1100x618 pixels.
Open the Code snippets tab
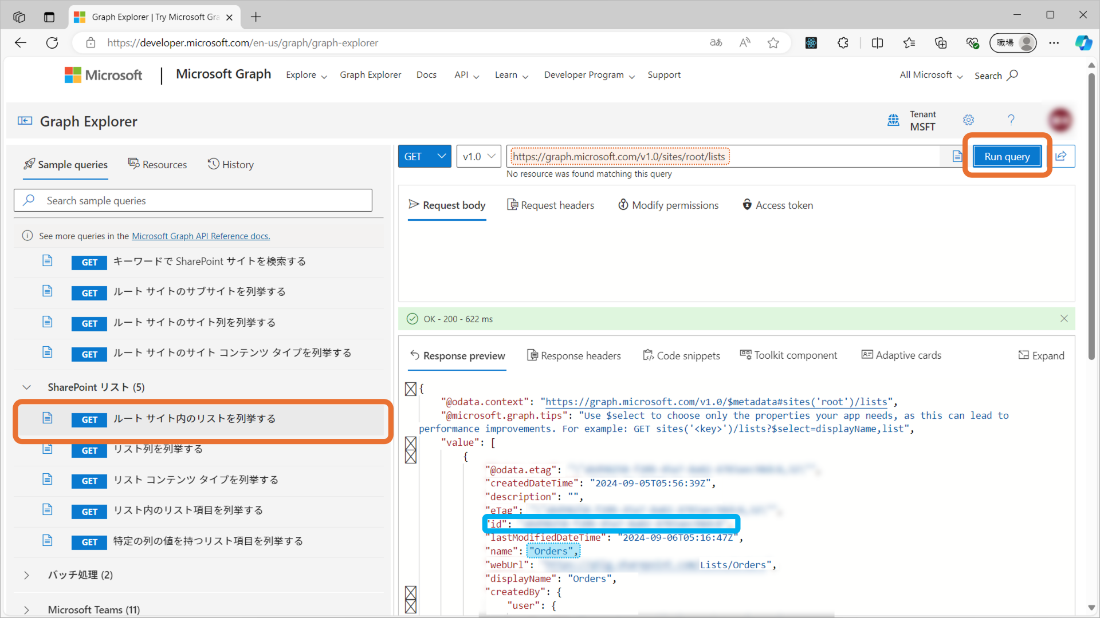[681, 355]
